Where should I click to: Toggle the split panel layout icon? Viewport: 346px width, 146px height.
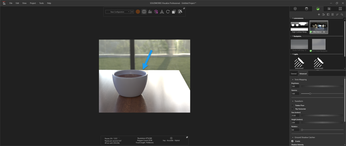[x=328, y=14]
